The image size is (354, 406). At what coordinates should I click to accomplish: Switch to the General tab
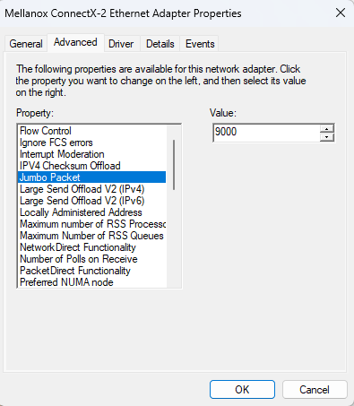pos(26,44)
